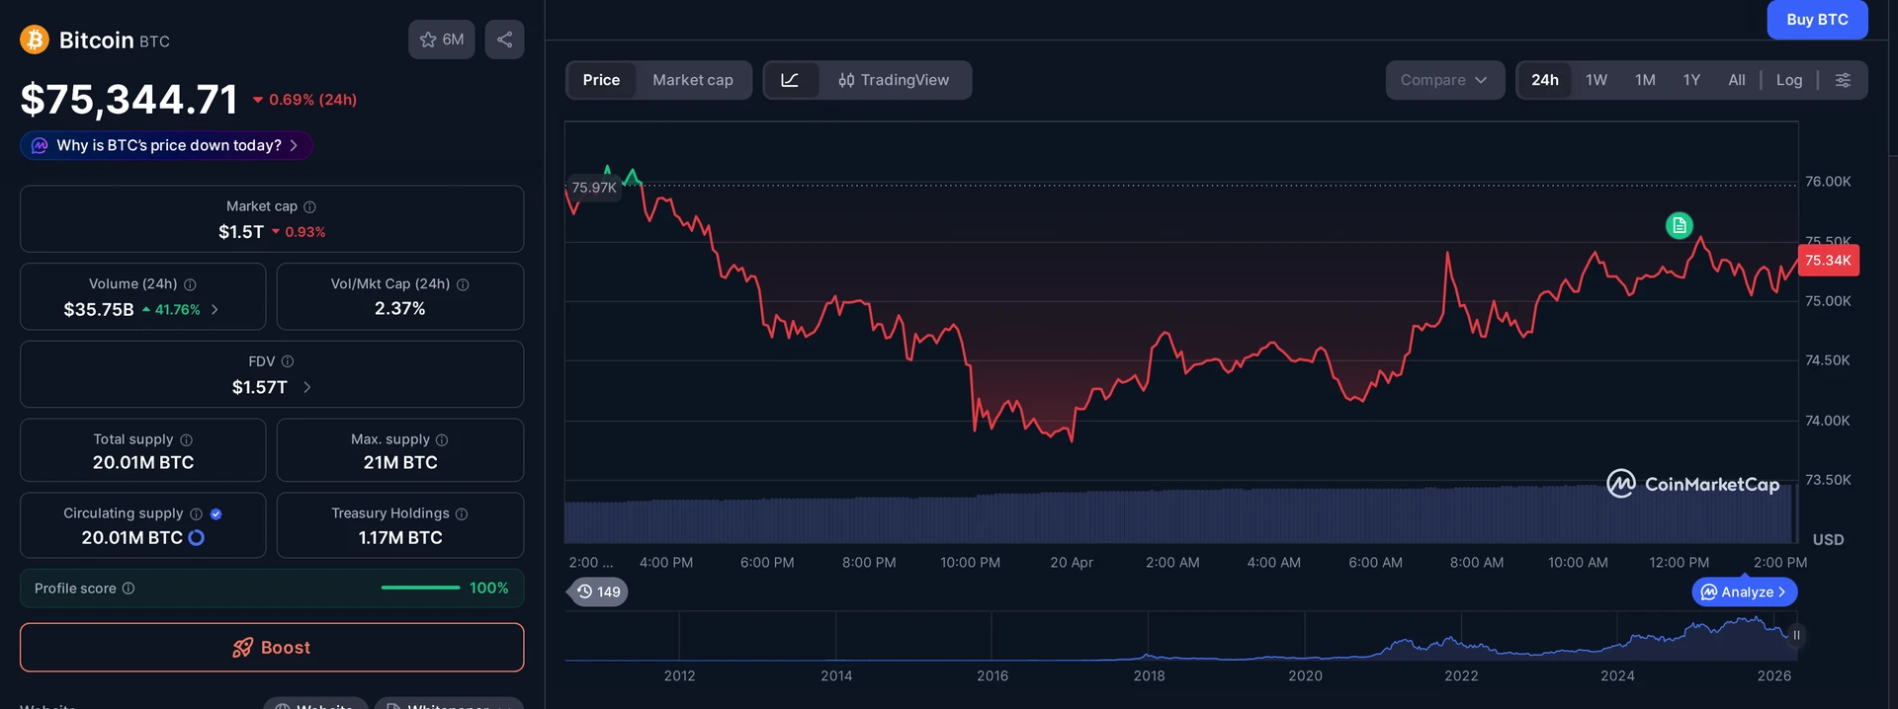Click the Boost button
Image resolution: width=1898 pixels, height=709 pixels.
272,648
